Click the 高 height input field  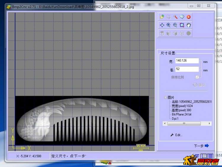click(187, 69)
